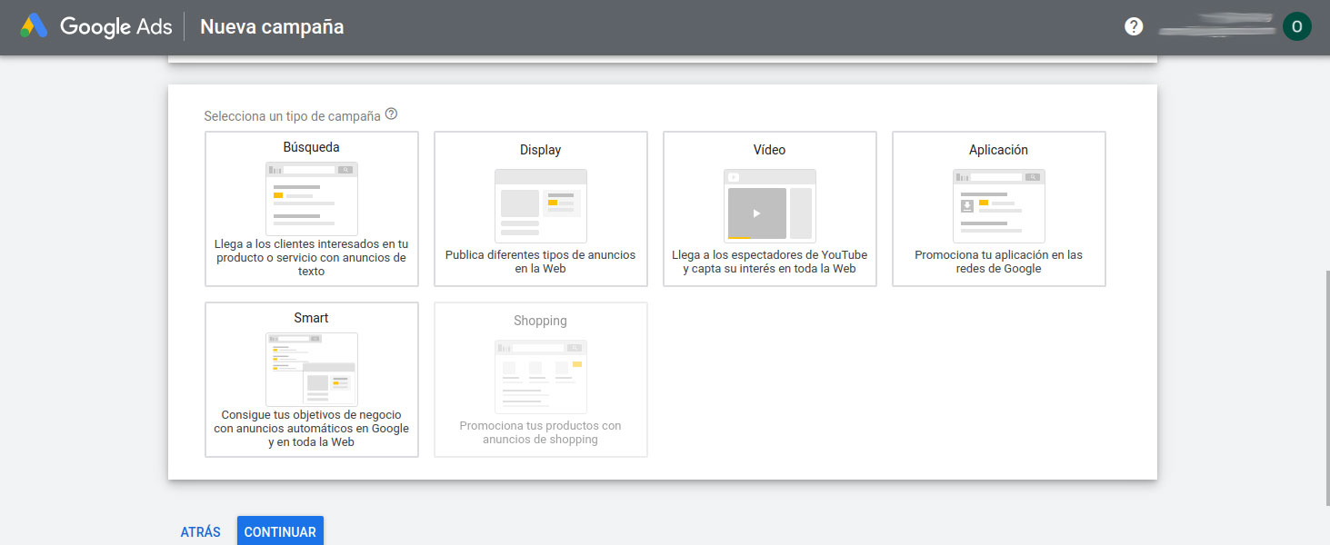Click description 'Llega a los clientes interesados en tu producto'
The width and height of the screenshot is (1330, 545).
(312, 257)
